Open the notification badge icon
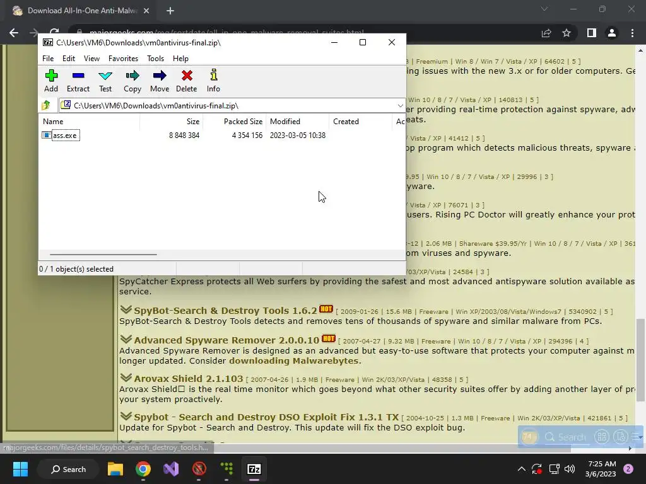 [x=628, y=469]
